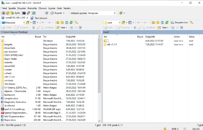Sort remote files by İzinler column

coord(180,37)
